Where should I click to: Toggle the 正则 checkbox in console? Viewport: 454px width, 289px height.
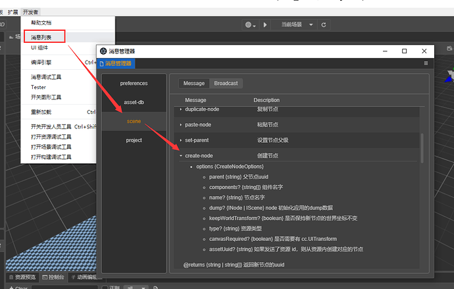105,288
